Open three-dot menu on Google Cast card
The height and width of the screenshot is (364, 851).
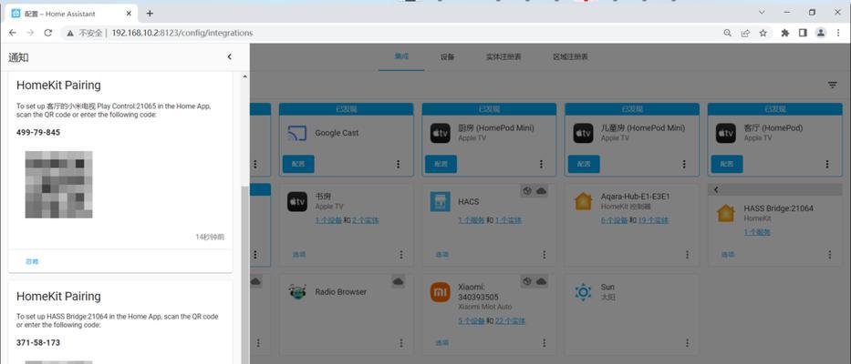[x=398, y=164]
